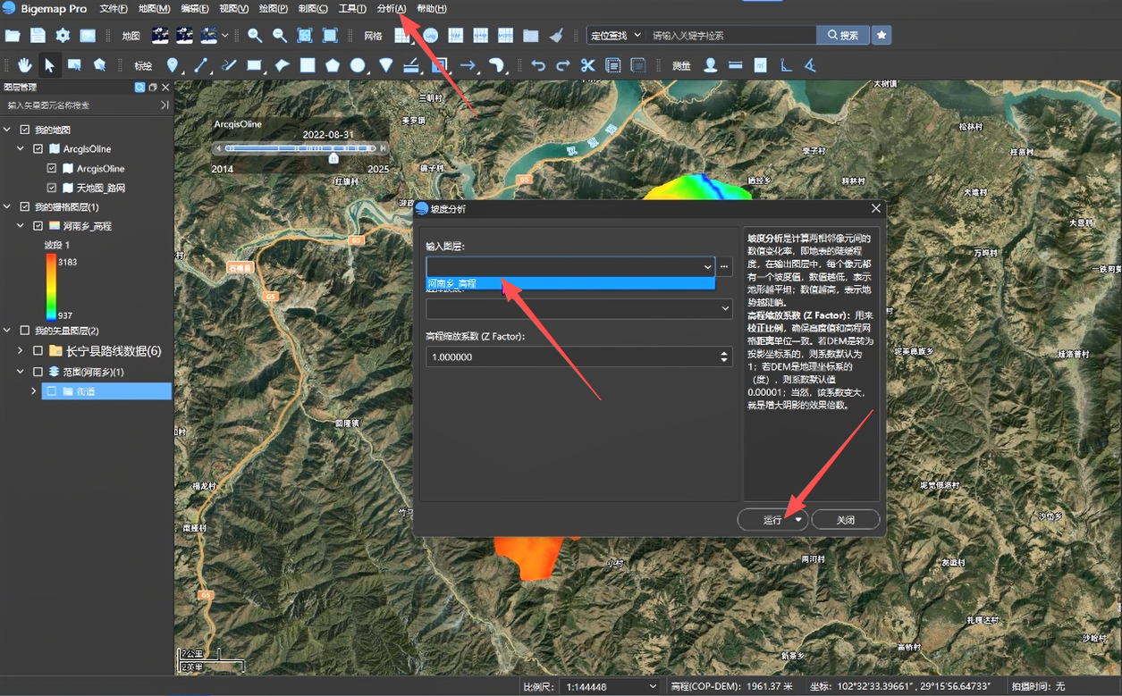Select the rectangle drawing tool
The image size is (1122, 696).
(255, 65)
